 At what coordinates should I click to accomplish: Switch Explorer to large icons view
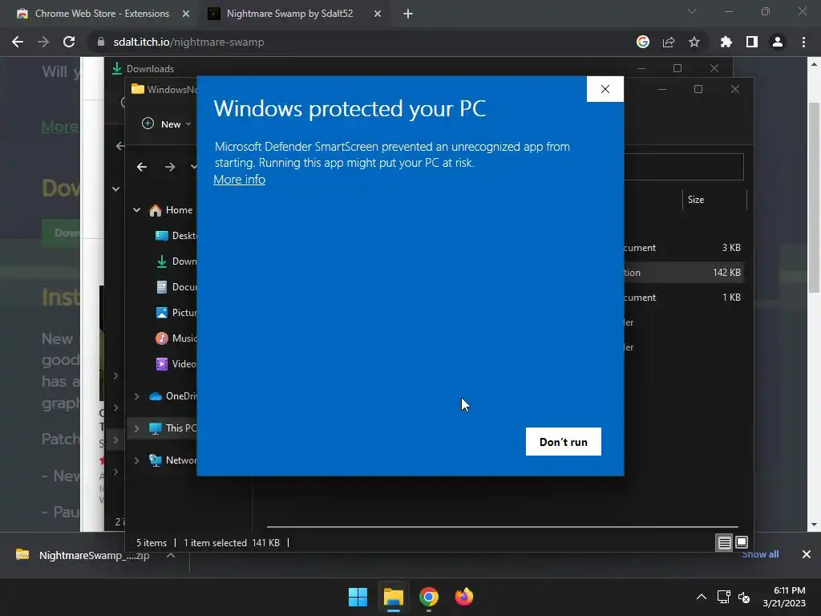[x=742, y=542]
